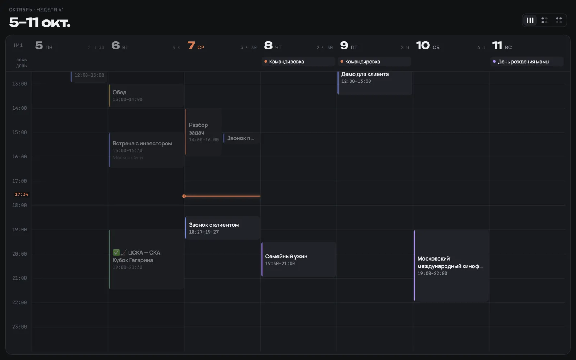Select the view icon with top dots highlighted
Screen dimensions: 576x360
pos(559,20)
